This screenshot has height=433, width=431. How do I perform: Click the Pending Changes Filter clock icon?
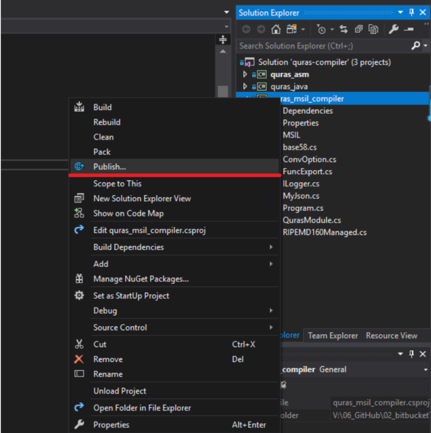pos(322,29)
